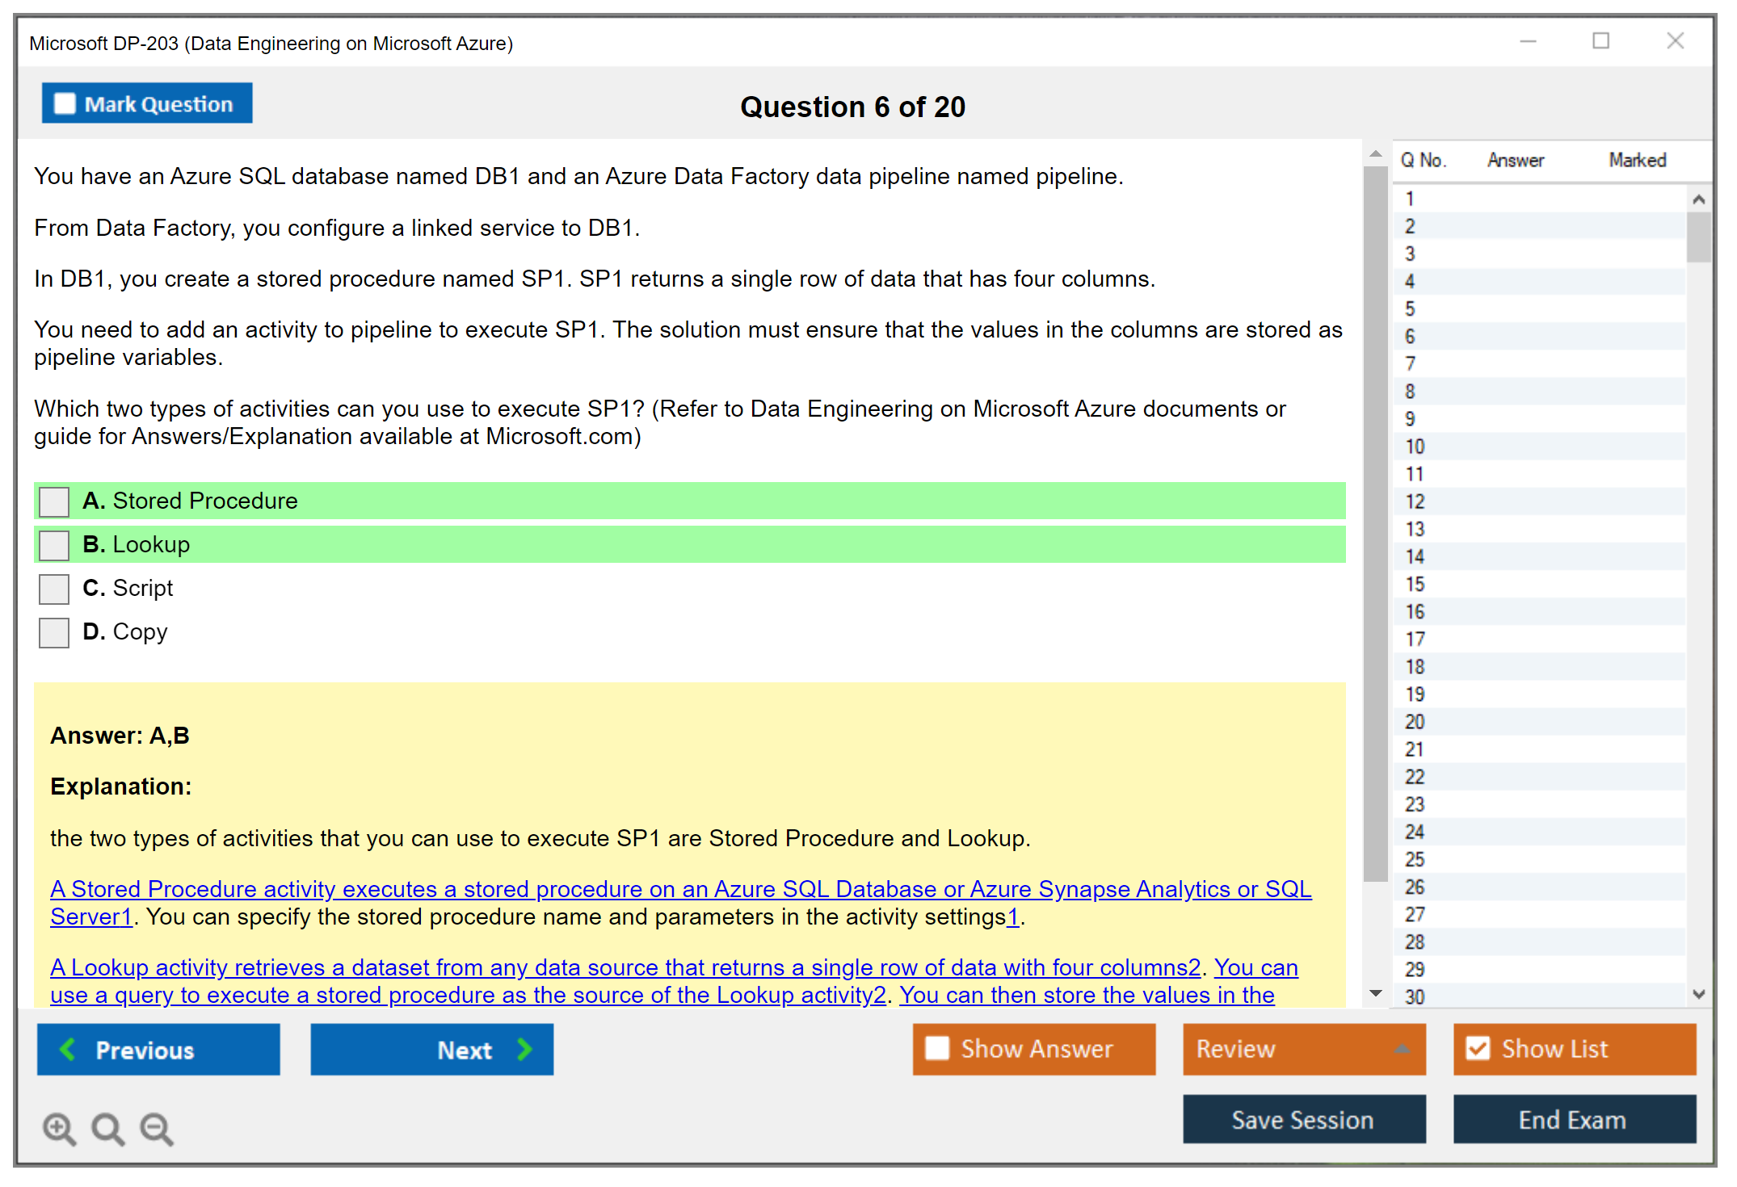Click the zoom in magnifier icon
This screenshot has width=1737, height=1187.
[x=59, y=1128]
